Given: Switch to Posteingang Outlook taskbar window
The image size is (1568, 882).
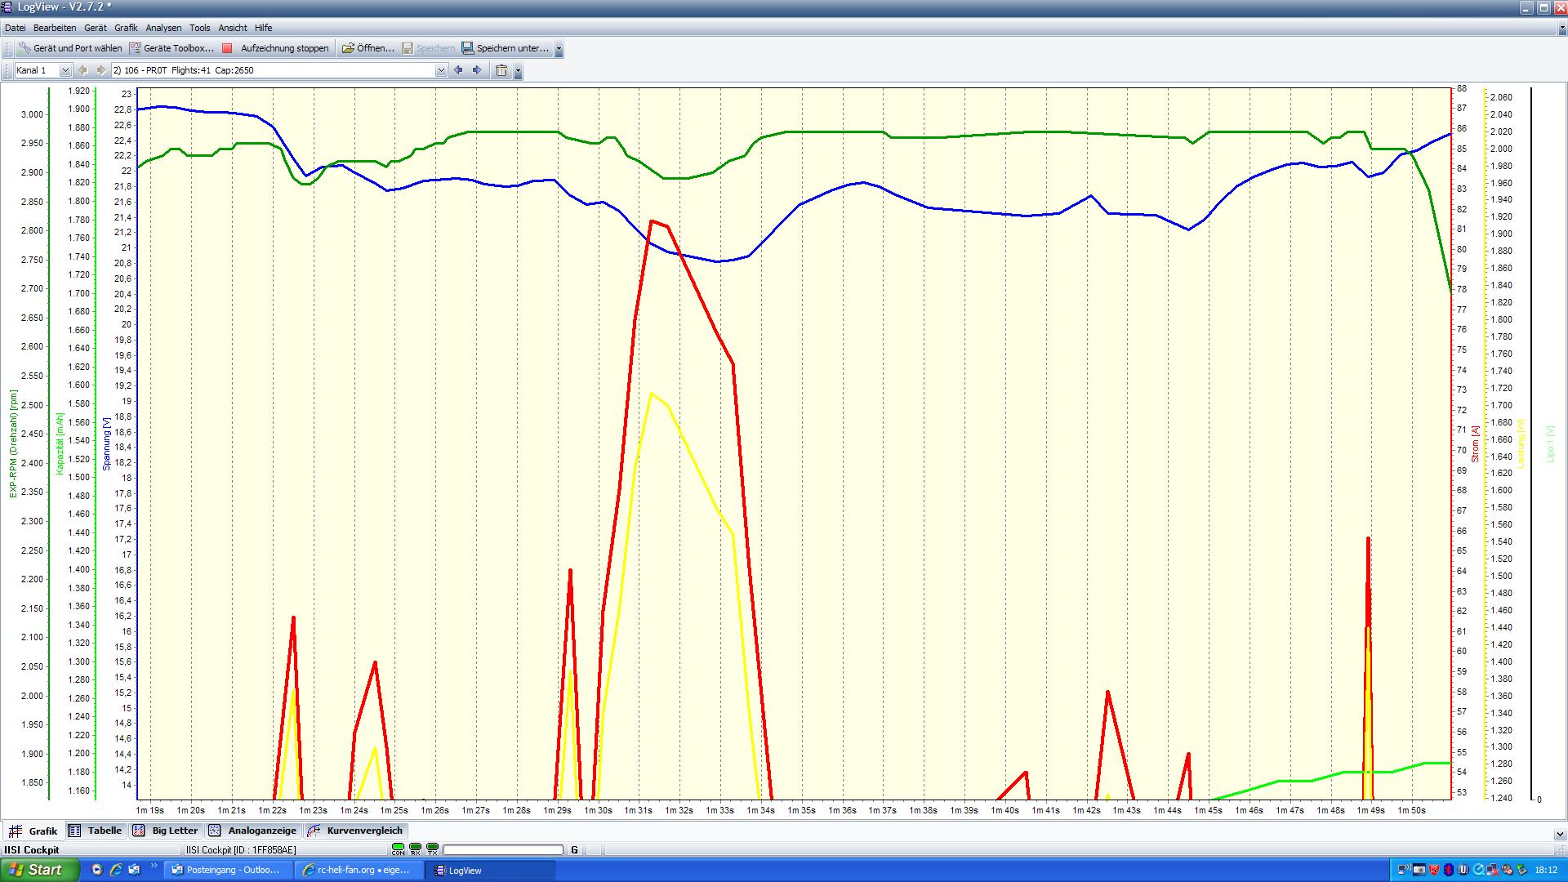Looking at the screenshot, I should pos(229,871).
